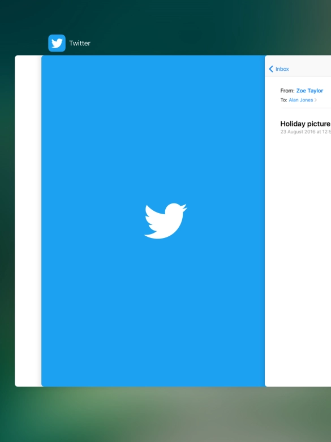Open the white app card behind the Twitter card

click(x=28, y=221)
